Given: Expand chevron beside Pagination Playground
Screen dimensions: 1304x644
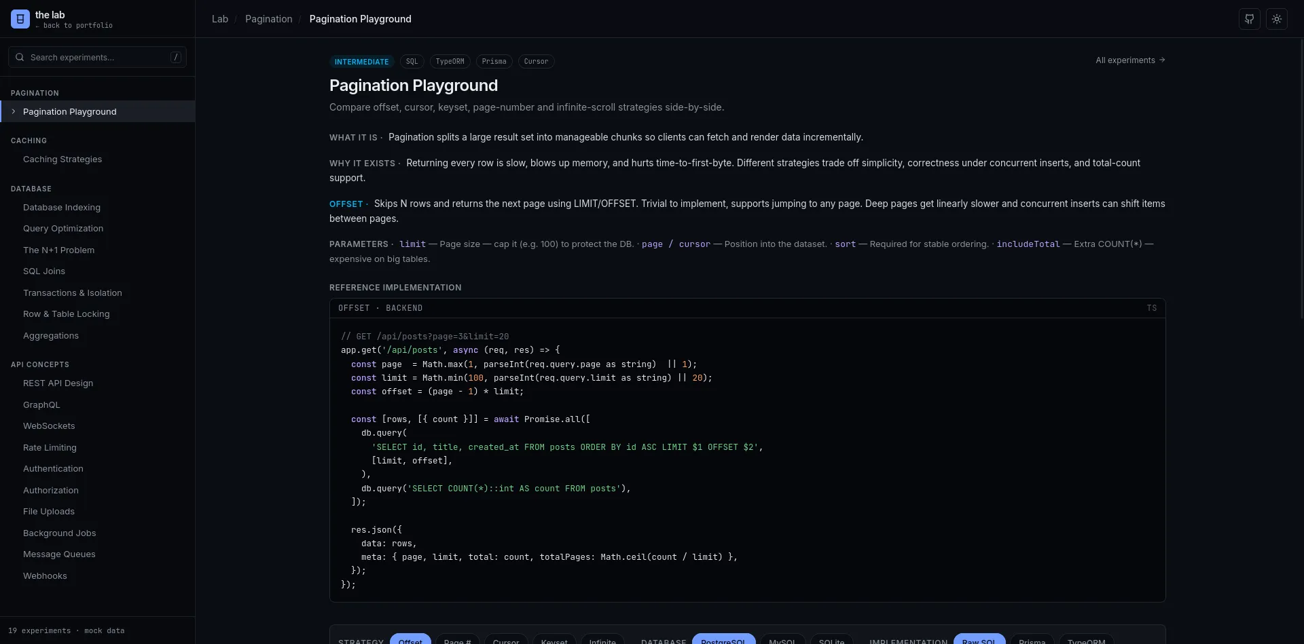Looking at the screenshot, I should point(14,111).
